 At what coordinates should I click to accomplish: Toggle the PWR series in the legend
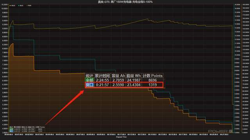pos(29,5)
